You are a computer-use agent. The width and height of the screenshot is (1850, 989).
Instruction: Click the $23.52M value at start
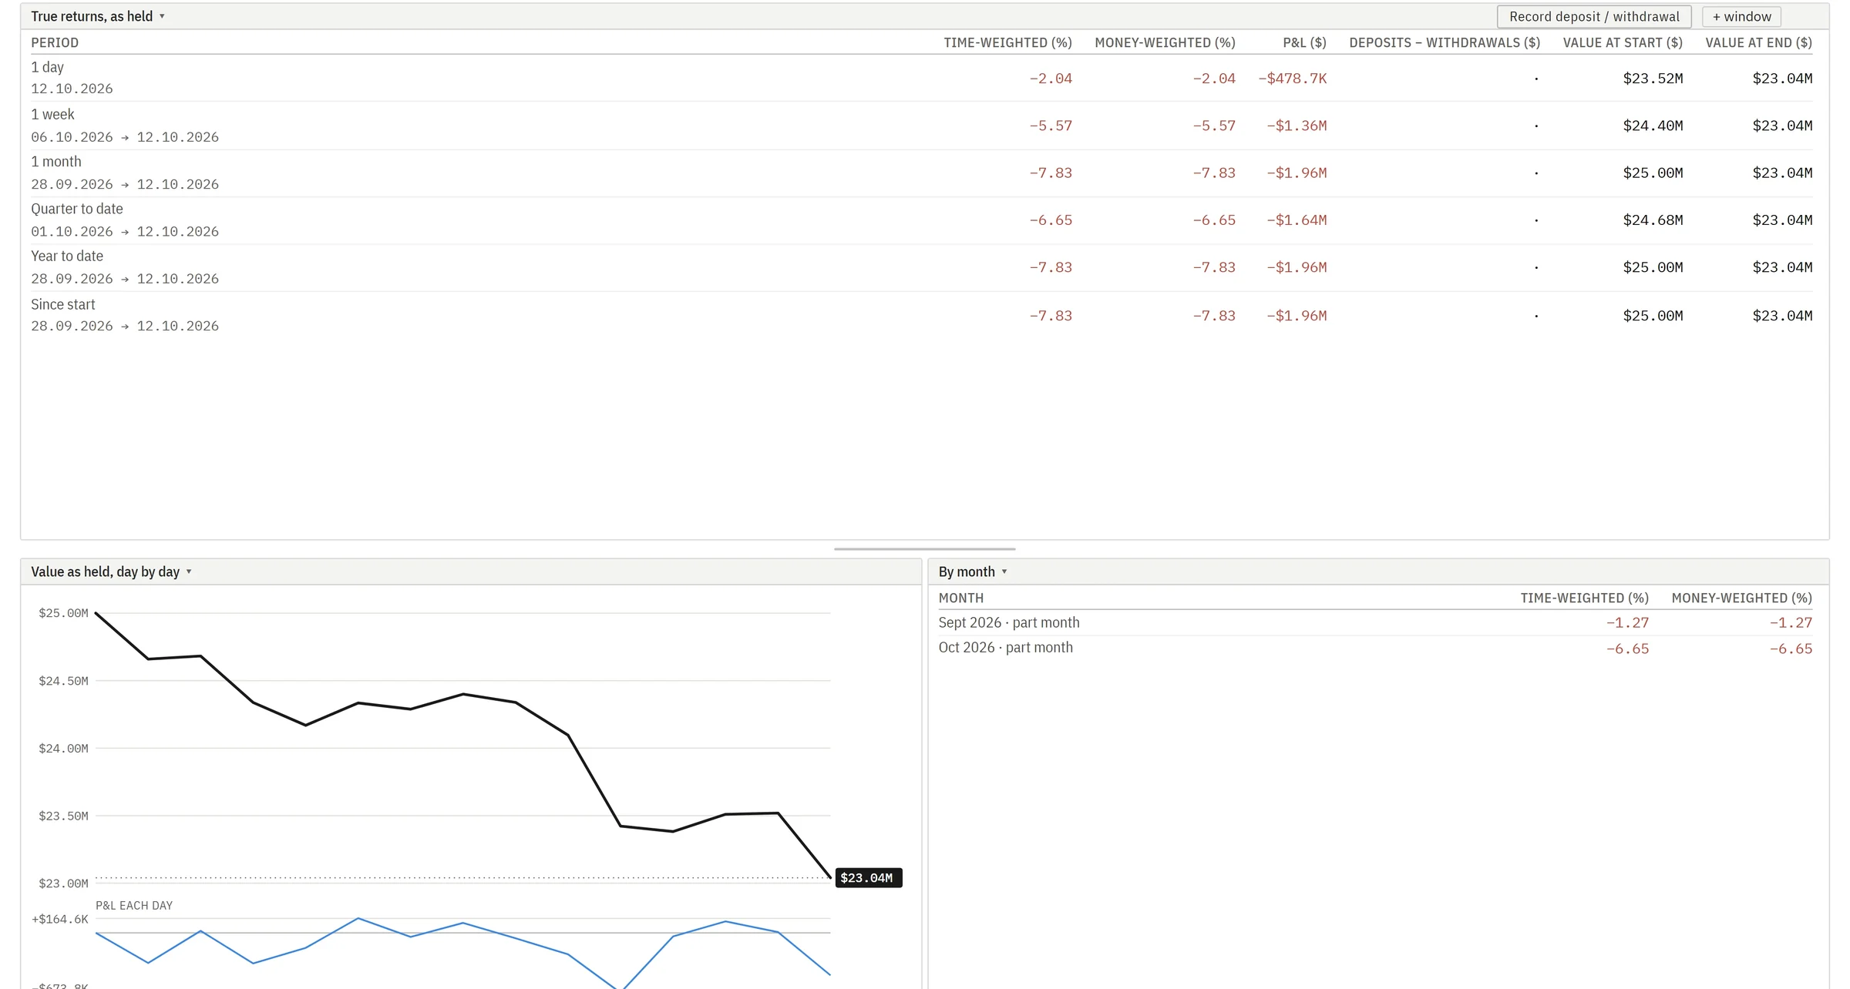(1653, 79)
